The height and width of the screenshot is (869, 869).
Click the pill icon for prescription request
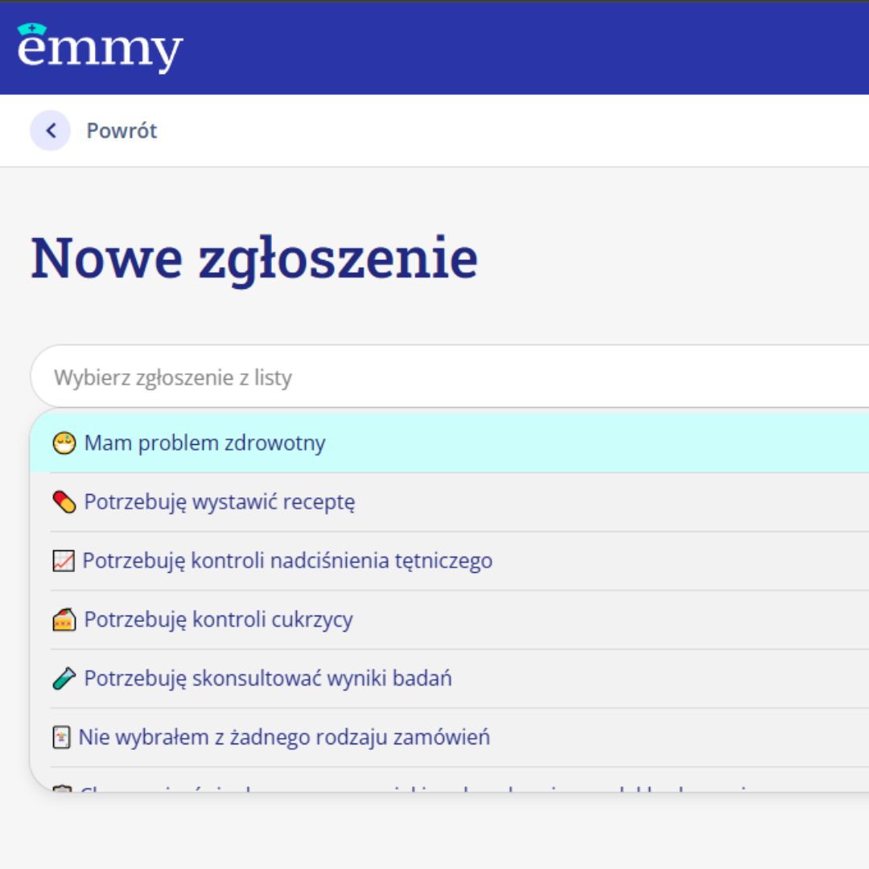coord(64,502)
